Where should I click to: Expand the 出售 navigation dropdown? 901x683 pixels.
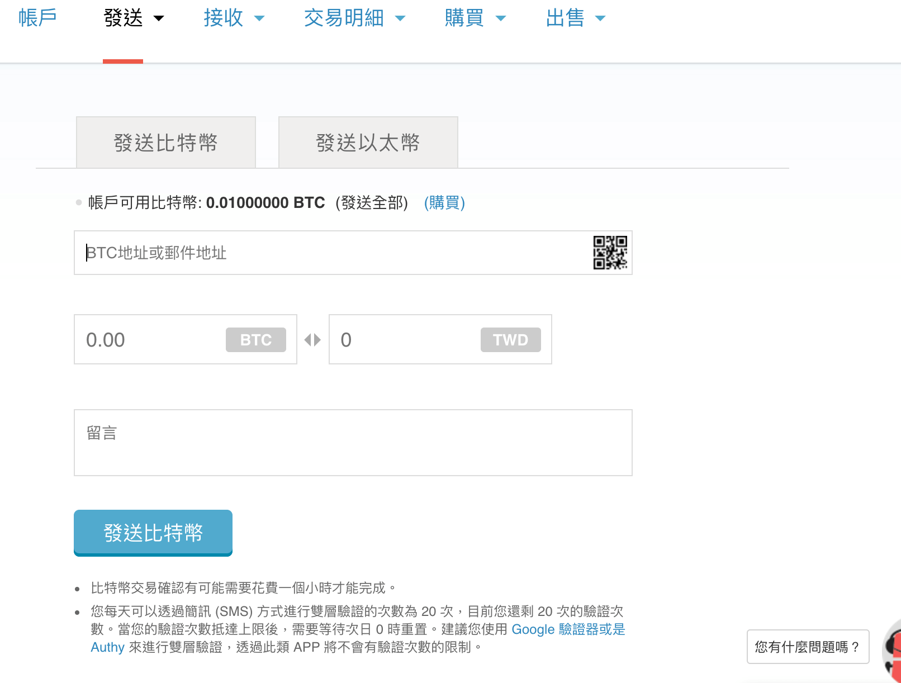point(575,18)
